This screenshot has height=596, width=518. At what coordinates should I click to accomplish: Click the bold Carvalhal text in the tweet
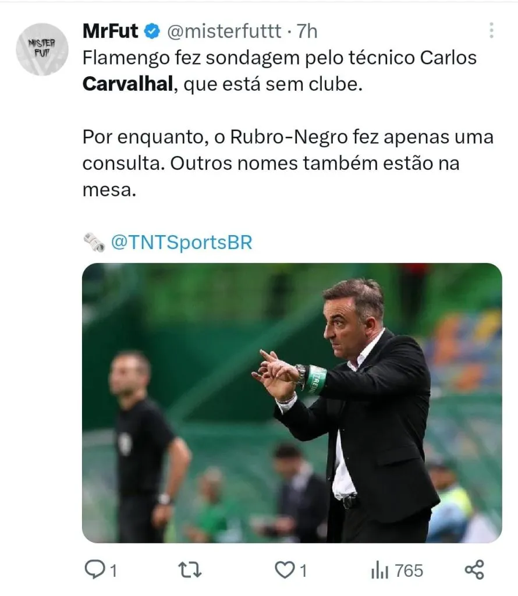coord(127,84)
